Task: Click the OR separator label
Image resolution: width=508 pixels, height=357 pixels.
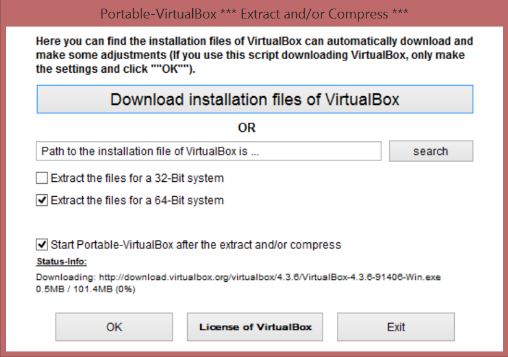Action: coord(247,128)
